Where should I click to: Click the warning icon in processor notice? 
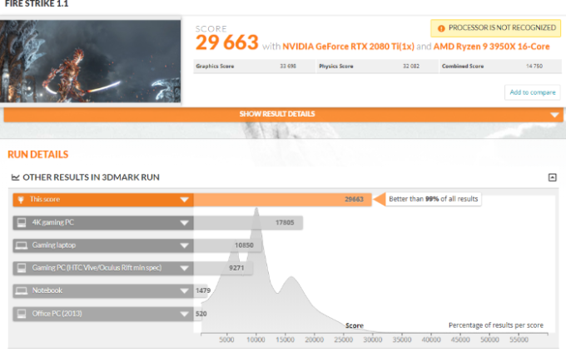(x=441, y=28)
